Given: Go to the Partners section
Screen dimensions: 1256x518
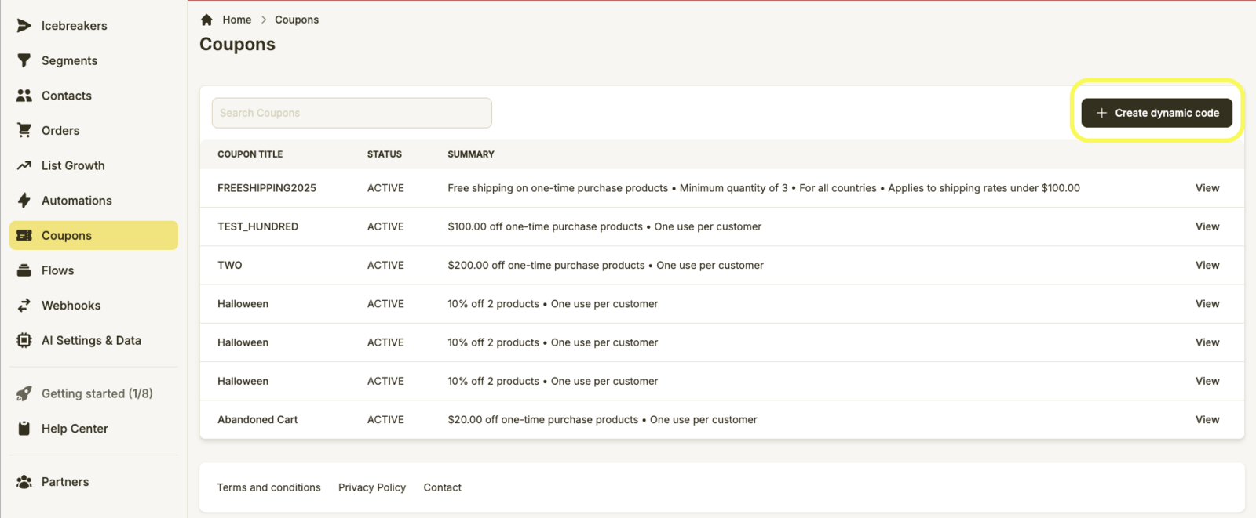Looking at the screenshot, I should (64, 482).
